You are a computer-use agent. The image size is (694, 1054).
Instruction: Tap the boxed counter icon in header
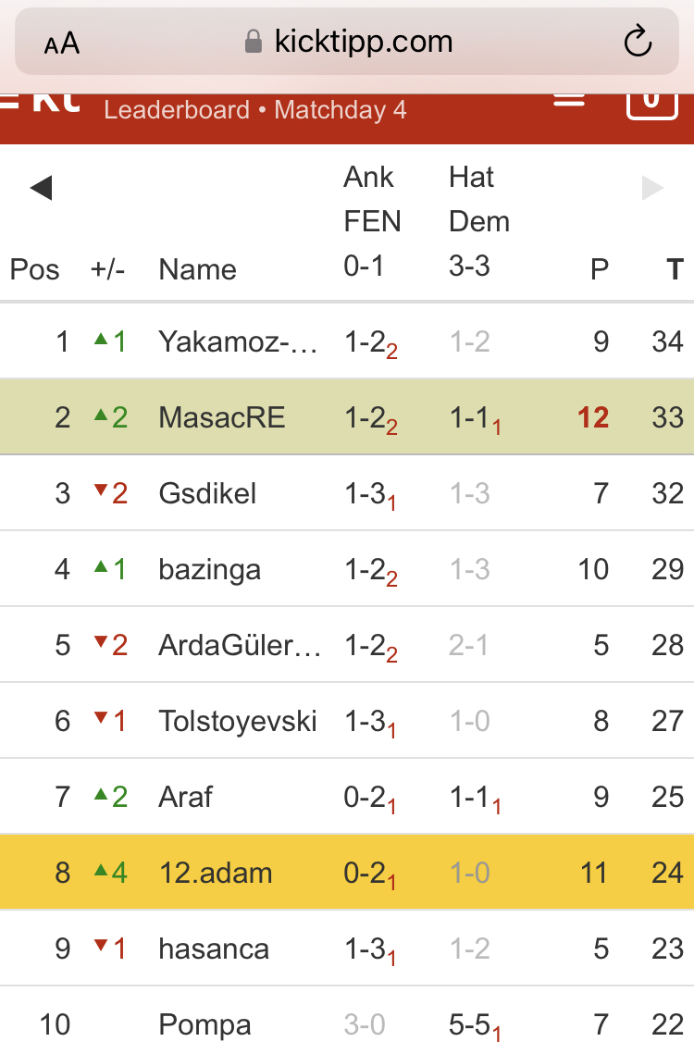pos(651,100)
